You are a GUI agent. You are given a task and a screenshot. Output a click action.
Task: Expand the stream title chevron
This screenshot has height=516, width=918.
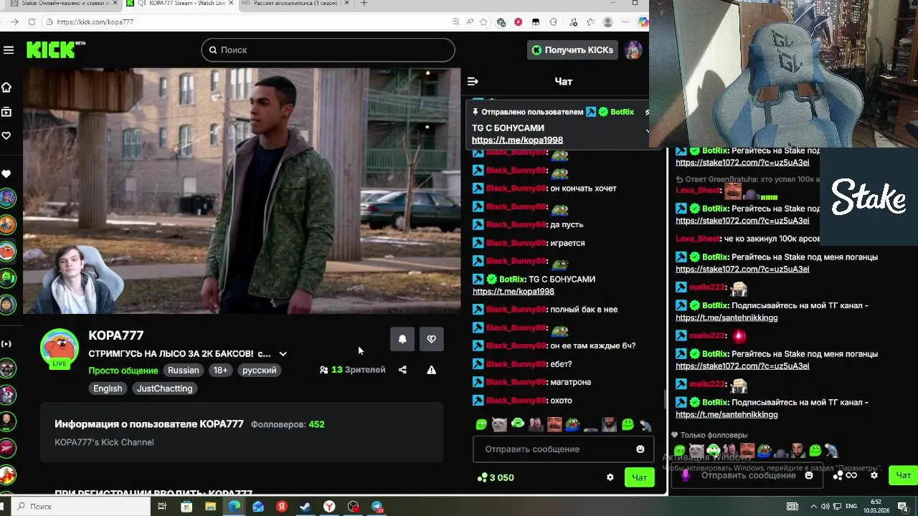coord(283,354)
